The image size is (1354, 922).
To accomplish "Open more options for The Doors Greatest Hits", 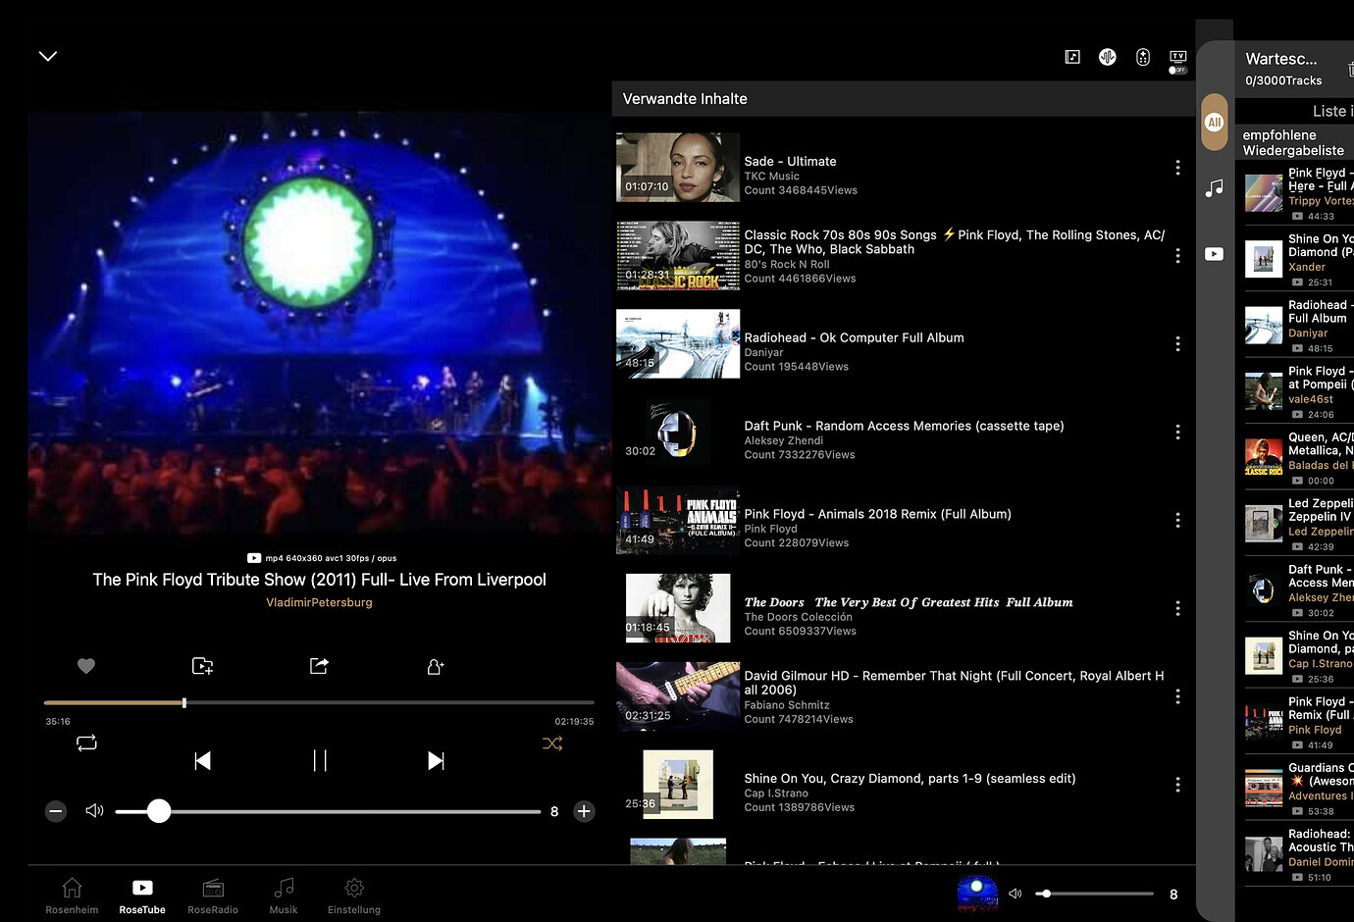I will 1177,609.
